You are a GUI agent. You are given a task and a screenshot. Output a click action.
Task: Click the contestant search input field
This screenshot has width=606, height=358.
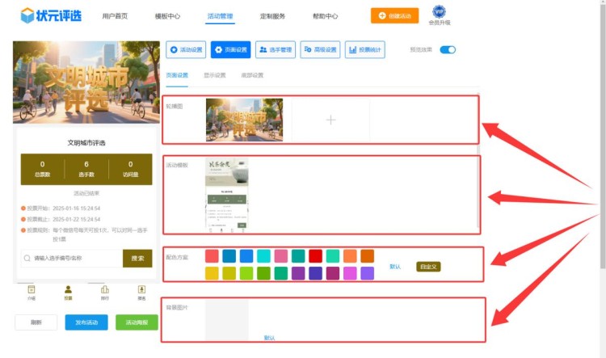73,259
